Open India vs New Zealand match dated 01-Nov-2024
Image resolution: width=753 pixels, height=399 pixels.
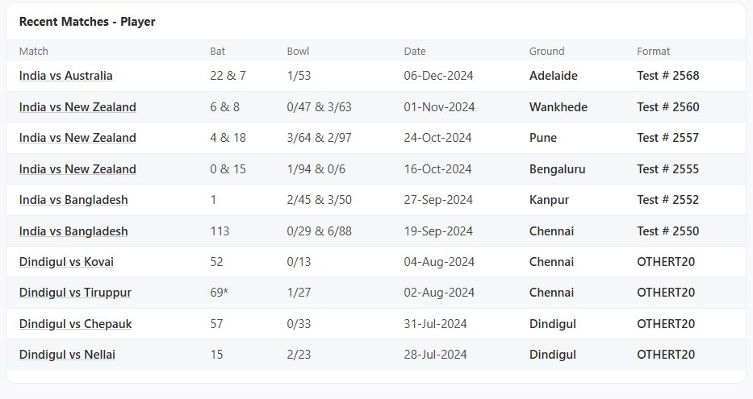[x=77, y=107]
